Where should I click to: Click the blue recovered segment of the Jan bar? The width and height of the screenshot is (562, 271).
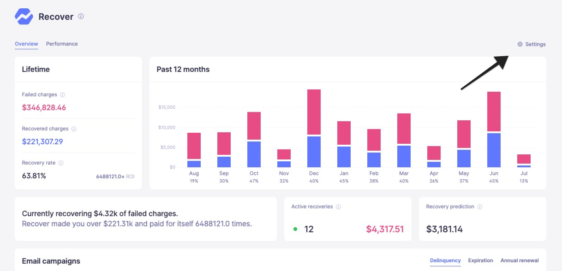pos(344,157)
